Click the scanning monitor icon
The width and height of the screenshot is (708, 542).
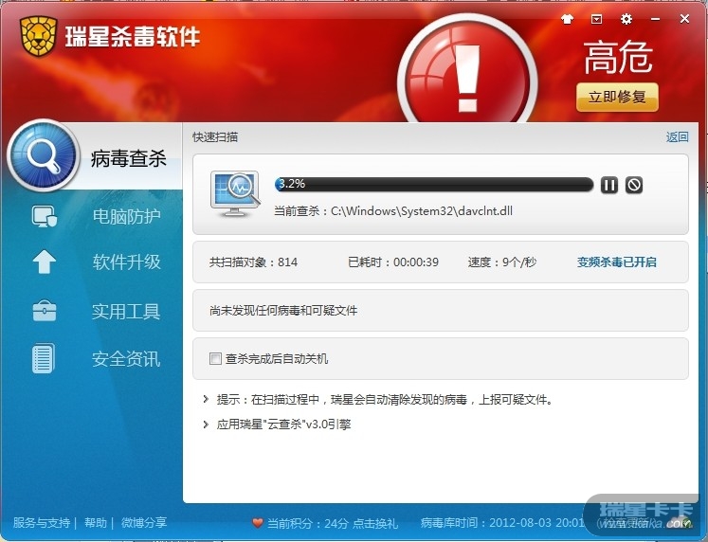coord(235,194)
